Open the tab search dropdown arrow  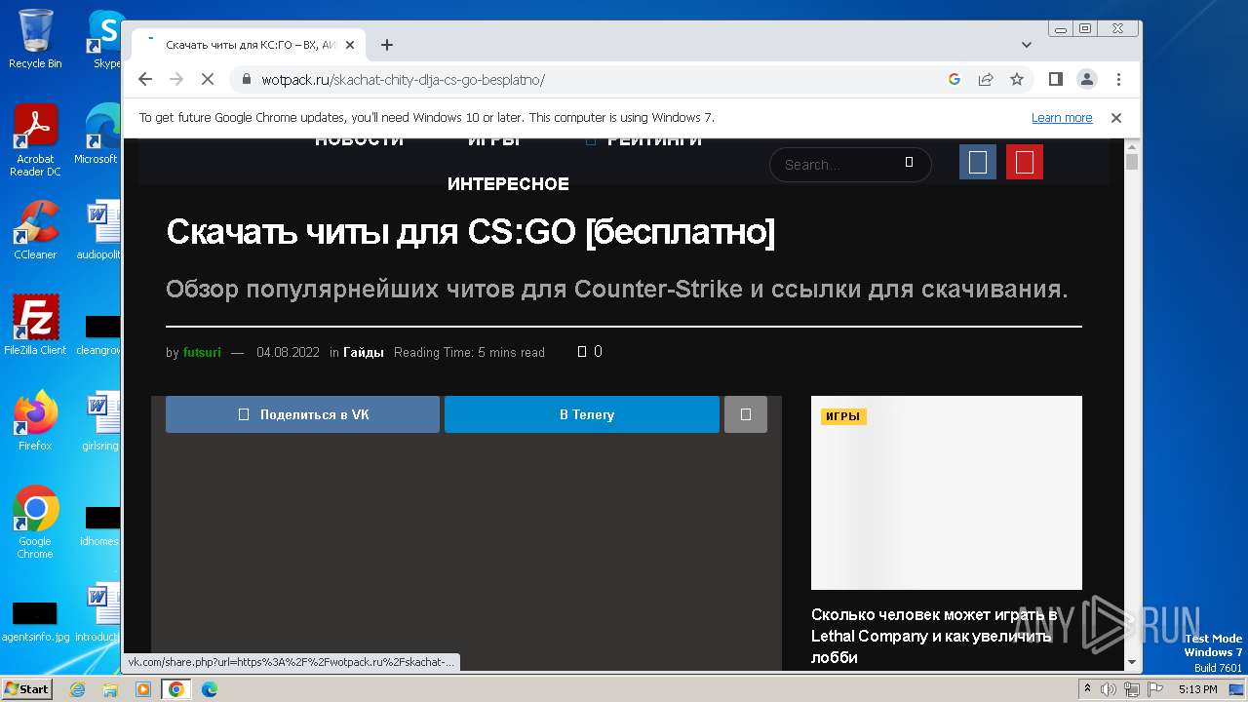coord(1027,45)
